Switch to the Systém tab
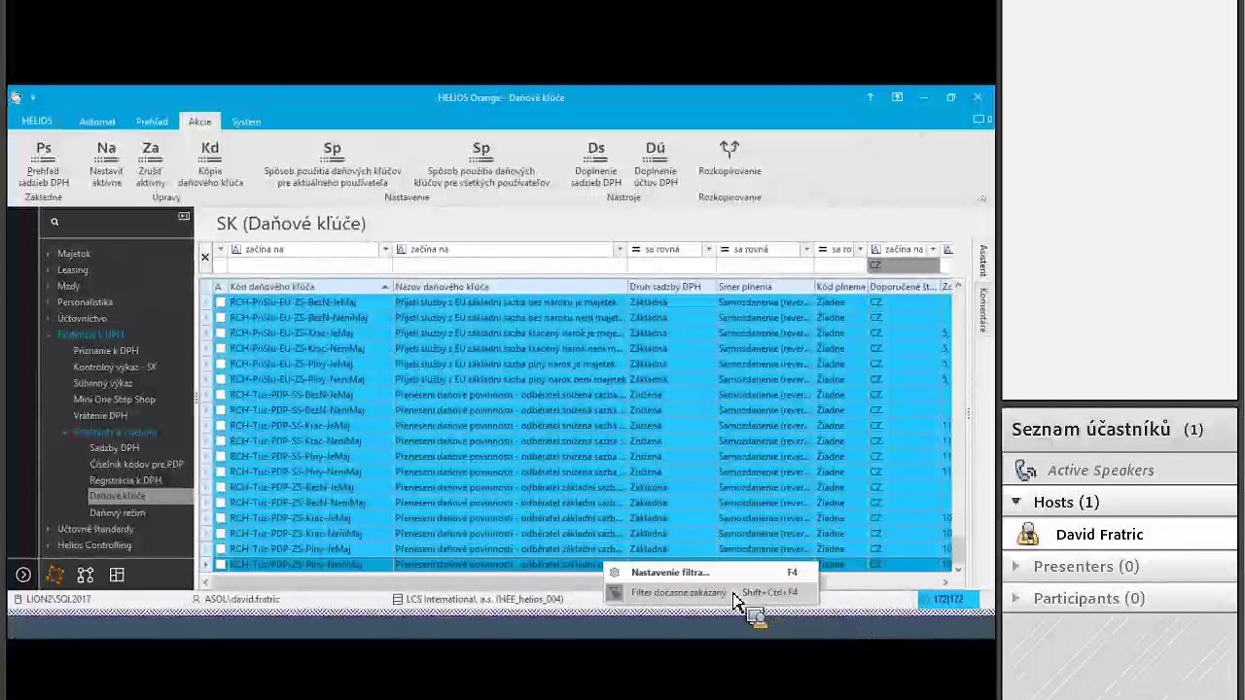Viewport: 1245px width, 700px height. coord(246,122)
